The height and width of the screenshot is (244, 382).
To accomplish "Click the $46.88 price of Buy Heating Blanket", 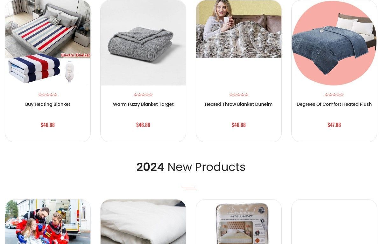I will [x=48, y=125].
